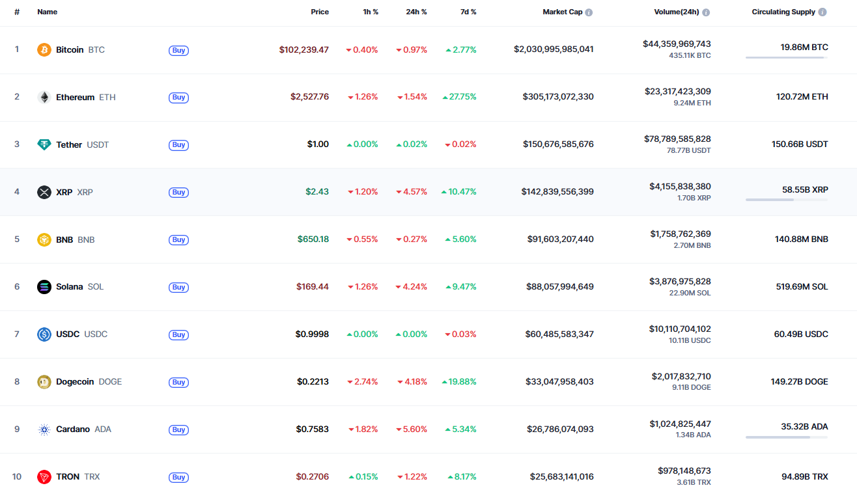Click the BNB logo icon
857x490 pixels.
44,239
